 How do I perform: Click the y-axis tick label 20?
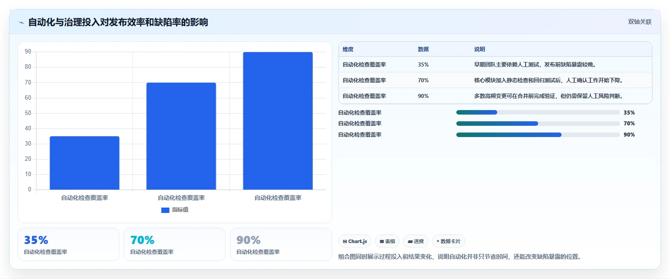pyautogui.click(x=28, y=159)
